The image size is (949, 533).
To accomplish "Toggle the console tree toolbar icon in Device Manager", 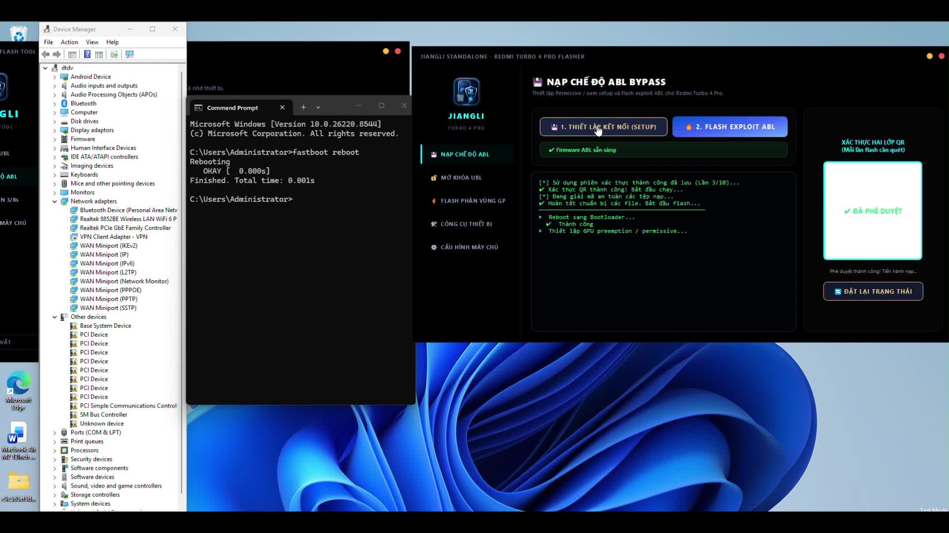I will (72, 54).
